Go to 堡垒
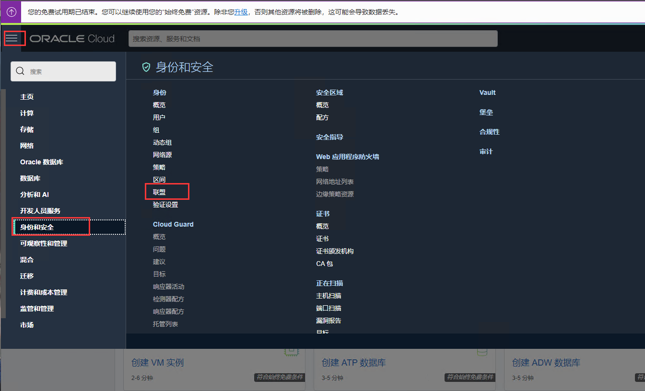Screen dimensions: 645x391 (x=486, y=112)
